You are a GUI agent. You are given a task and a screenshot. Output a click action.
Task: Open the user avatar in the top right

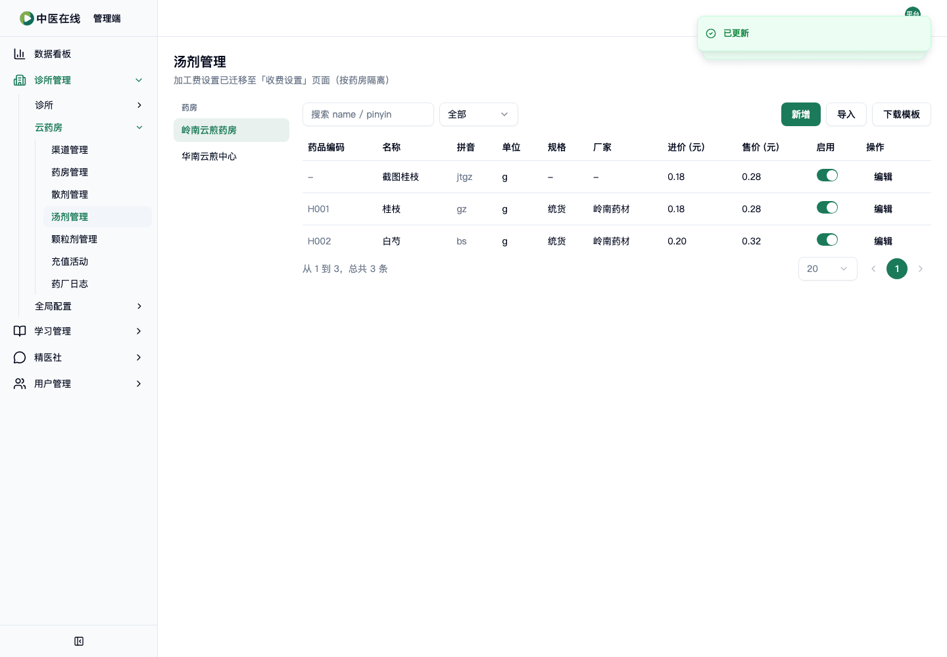(913, 12)
